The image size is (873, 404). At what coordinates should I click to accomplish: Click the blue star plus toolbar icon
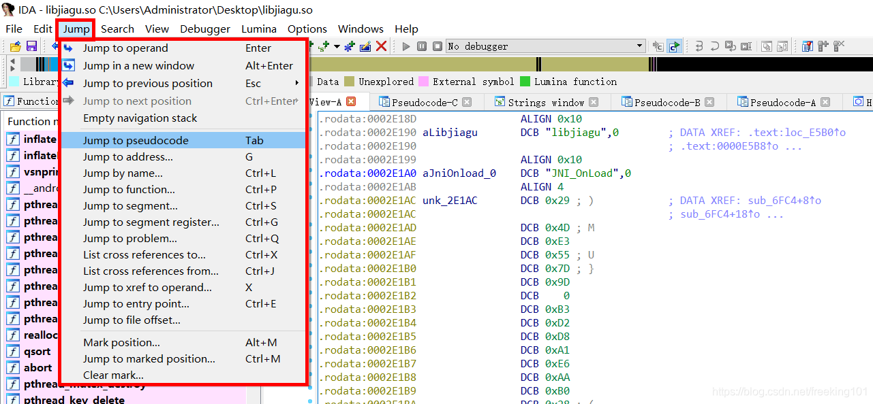(x=350, y=46)
